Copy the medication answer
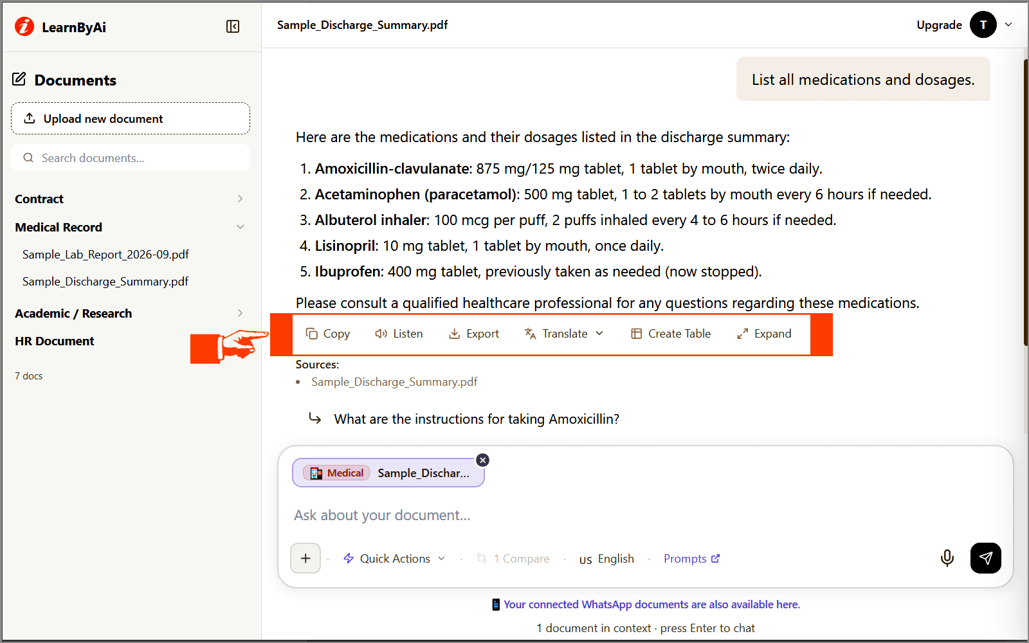The width and height of the screenshot is (1029, 643). [x=328, y=334]
